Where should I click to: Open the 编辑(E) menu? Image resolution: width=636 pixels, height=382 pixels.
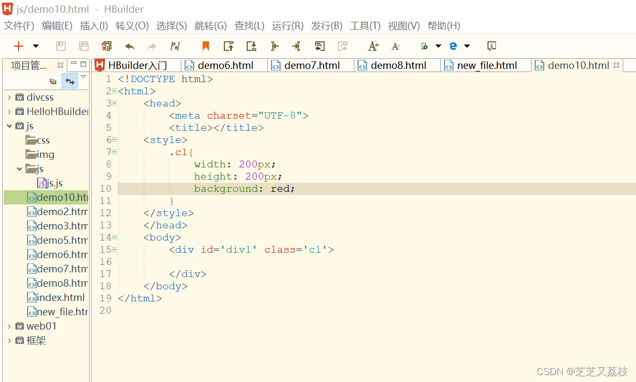57,26
